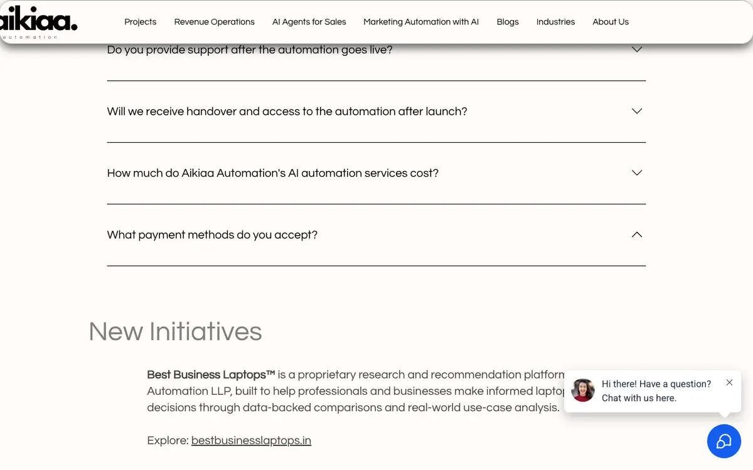The image size is (753, 470).
Task: Click 'Will we receive handover and access' question
Action: coord(287,112)
